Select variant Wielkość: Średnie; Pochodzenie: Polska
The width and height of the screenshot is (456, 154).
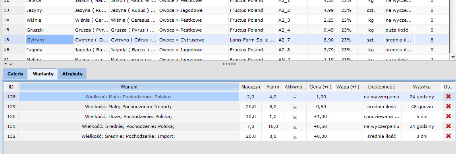[129, 126]
